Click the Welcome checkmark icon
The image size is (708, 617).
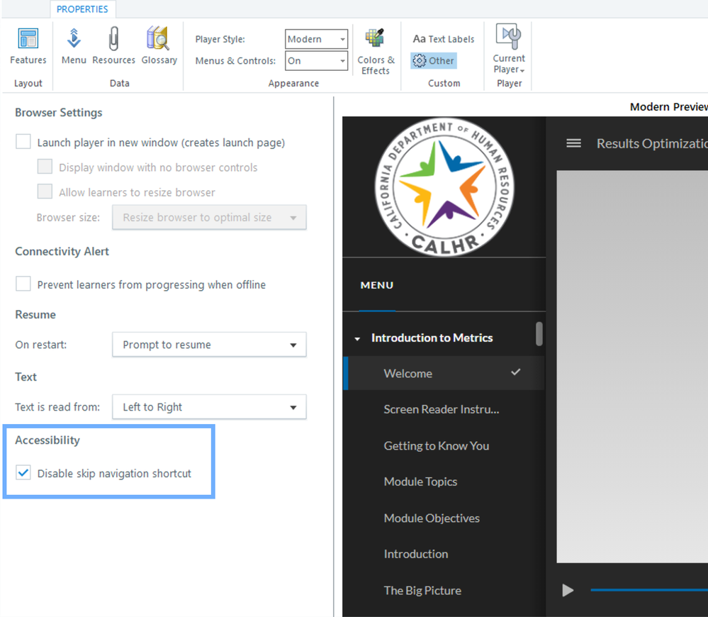(516, 372)
